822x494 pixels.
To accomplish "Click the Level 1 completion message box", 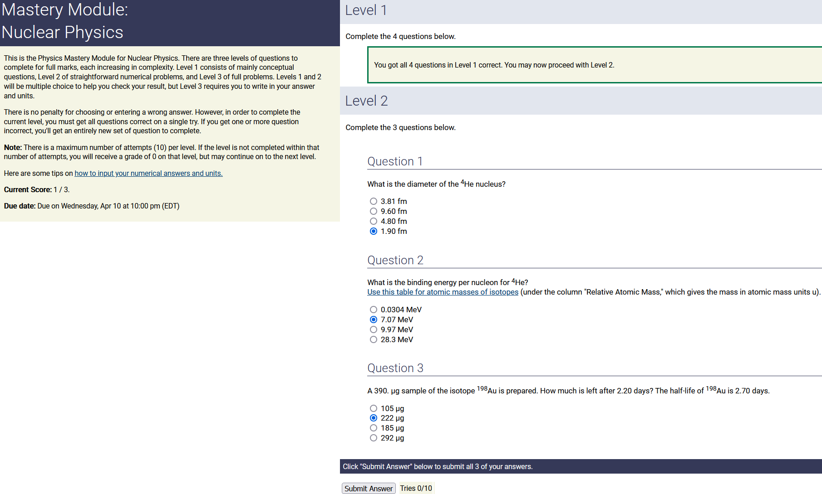I will (494, 65).
